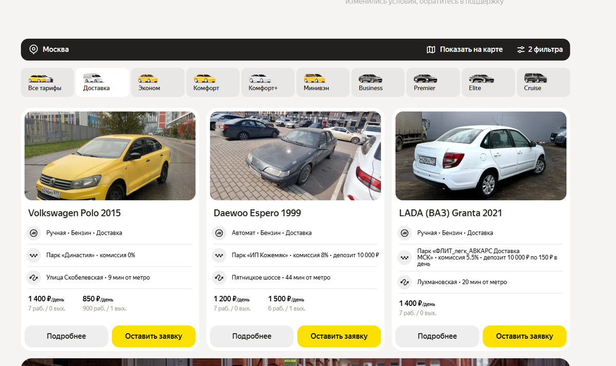Screen dimensions: 616x366
Task: Click Подробнее for Volkswagen Polo 2015
Action: [x=66, y=336]
